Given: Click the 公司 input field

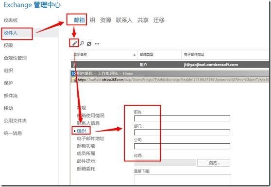Looking at the screenshot, I should point(182,146).
